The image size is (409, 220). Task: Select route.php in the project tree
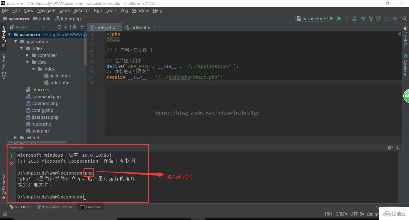[38, 124]
